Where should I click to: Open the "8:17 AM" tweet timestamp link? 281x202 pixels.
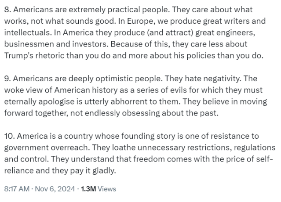(x=18, y=189)
